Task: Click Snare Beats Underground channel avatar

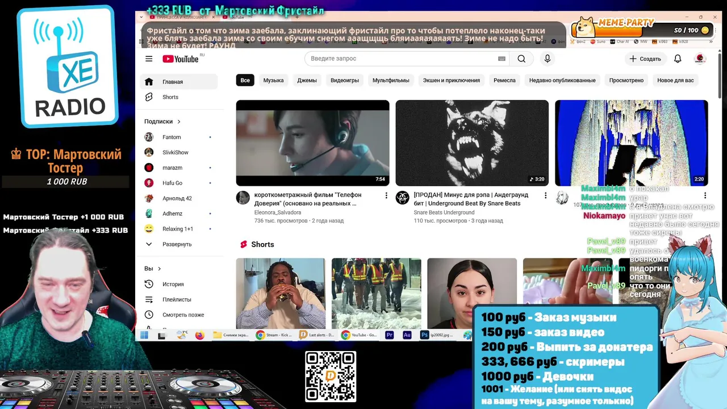Action: click(x=402, y=198)
